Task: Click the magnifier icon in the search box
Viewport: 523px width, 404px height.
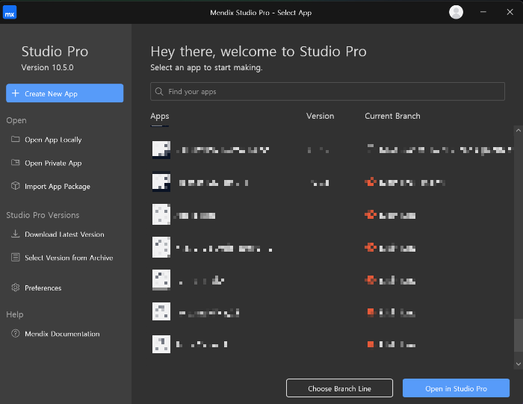Action: 159,92
